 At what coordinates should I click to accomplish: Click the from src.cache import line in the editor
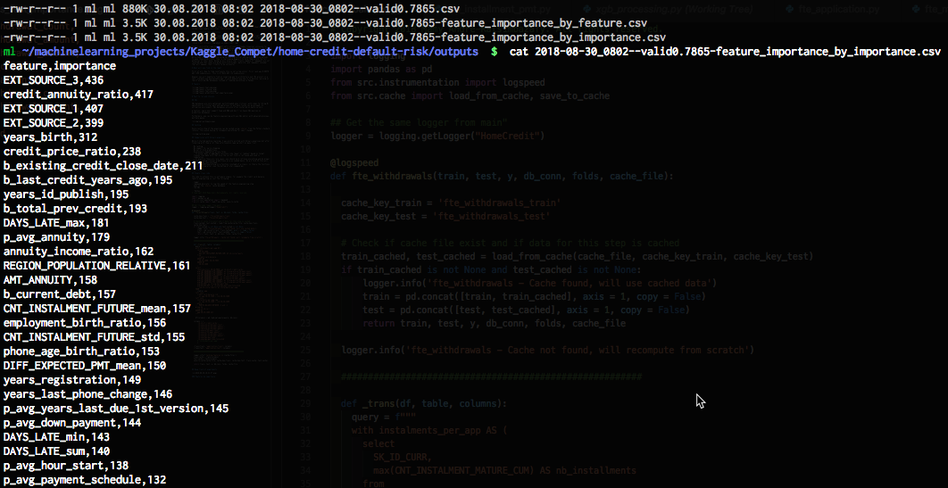pyautogui.click(x=470, y=95)
